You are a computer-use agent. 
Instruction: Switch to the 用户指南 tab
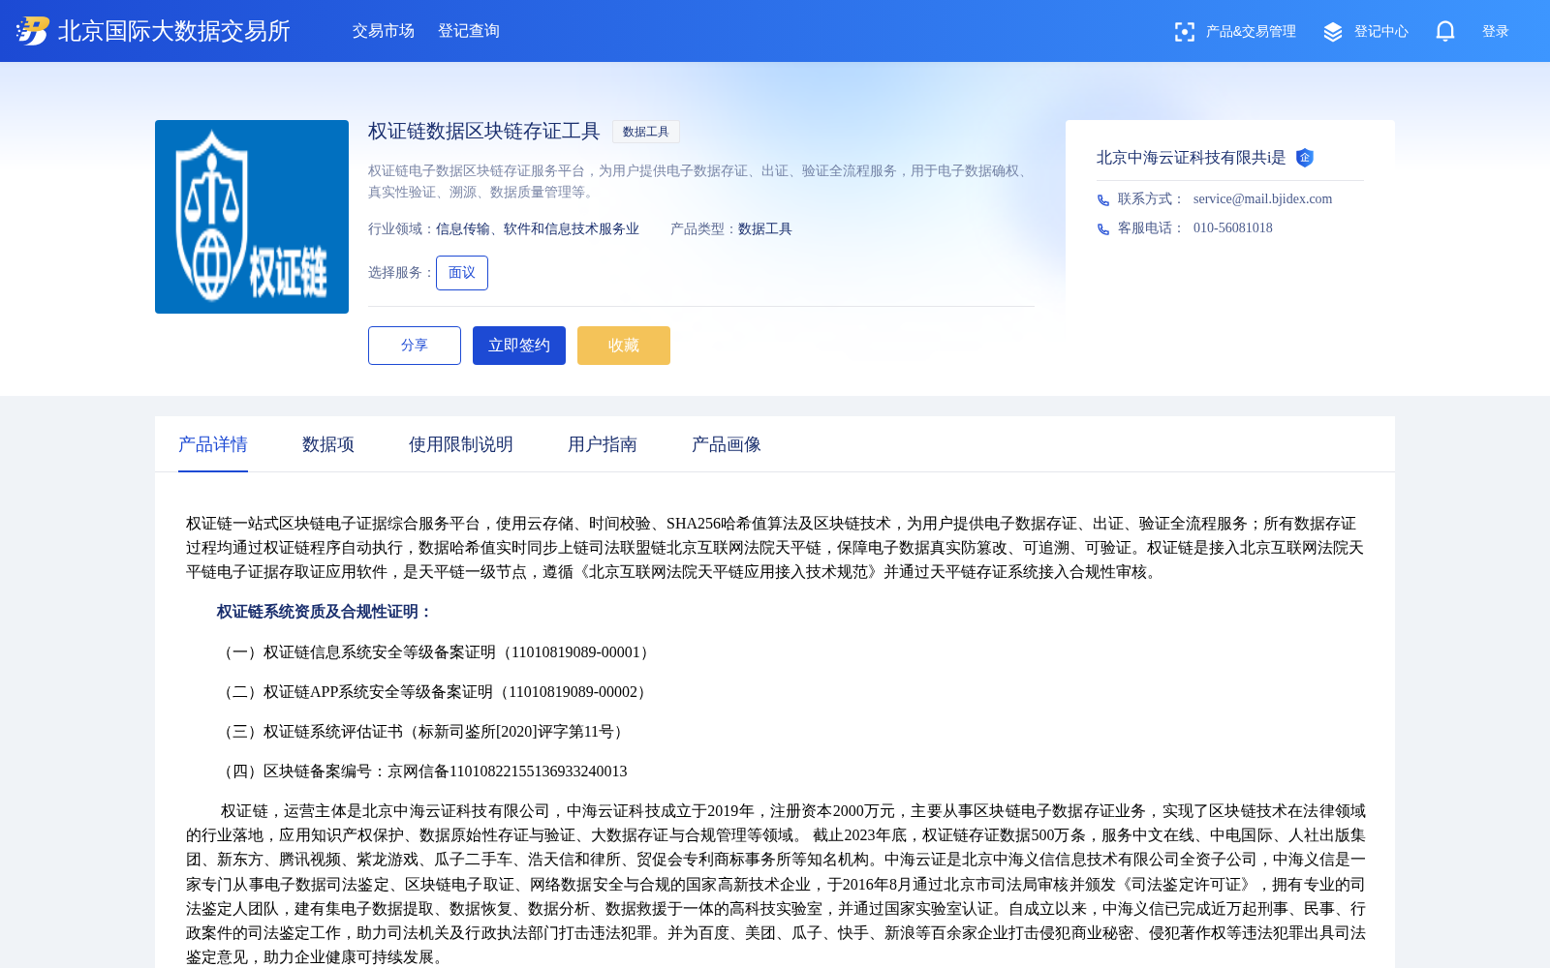(x=603, y=444)
